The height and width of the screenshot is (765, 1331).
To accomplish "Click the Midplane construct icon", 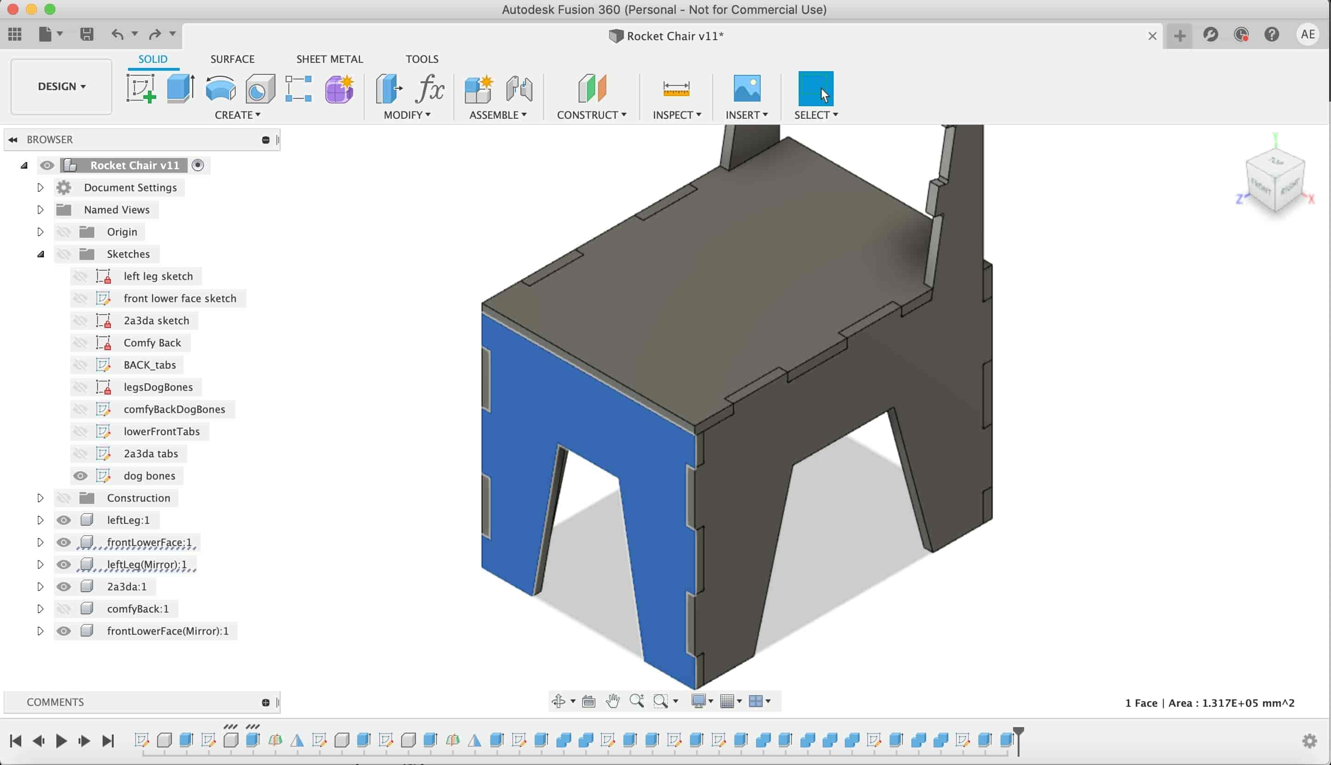I will [x=592, y=88].
